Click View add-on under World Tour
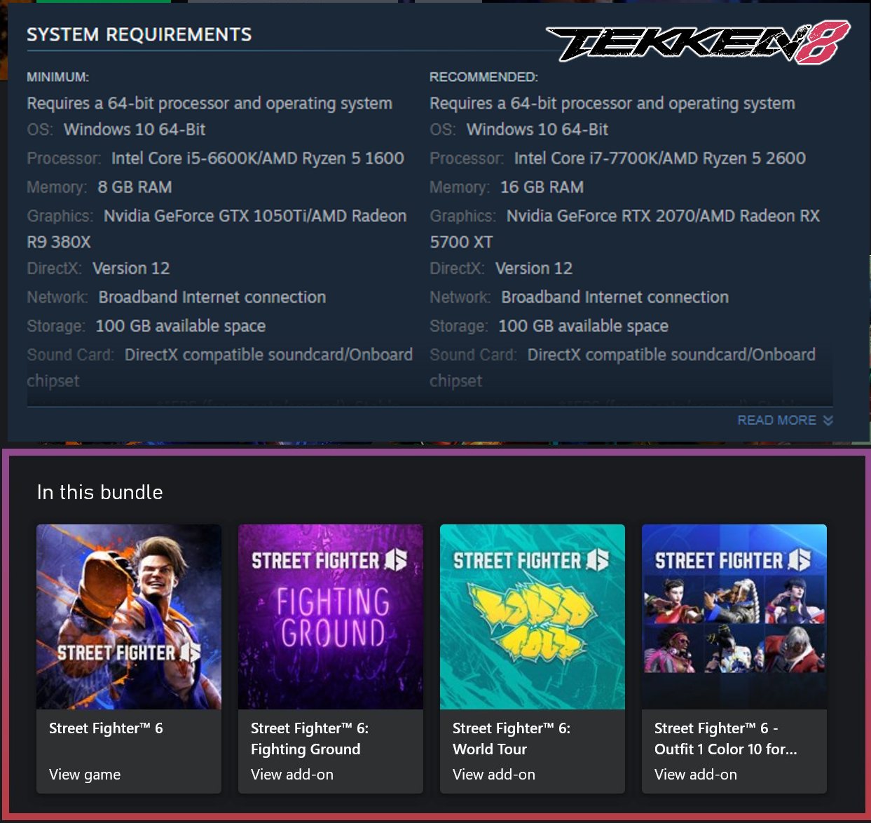Image resolution: width=871 pixels, height=823 pixels. pyautogui.click(x=494, y=775)
